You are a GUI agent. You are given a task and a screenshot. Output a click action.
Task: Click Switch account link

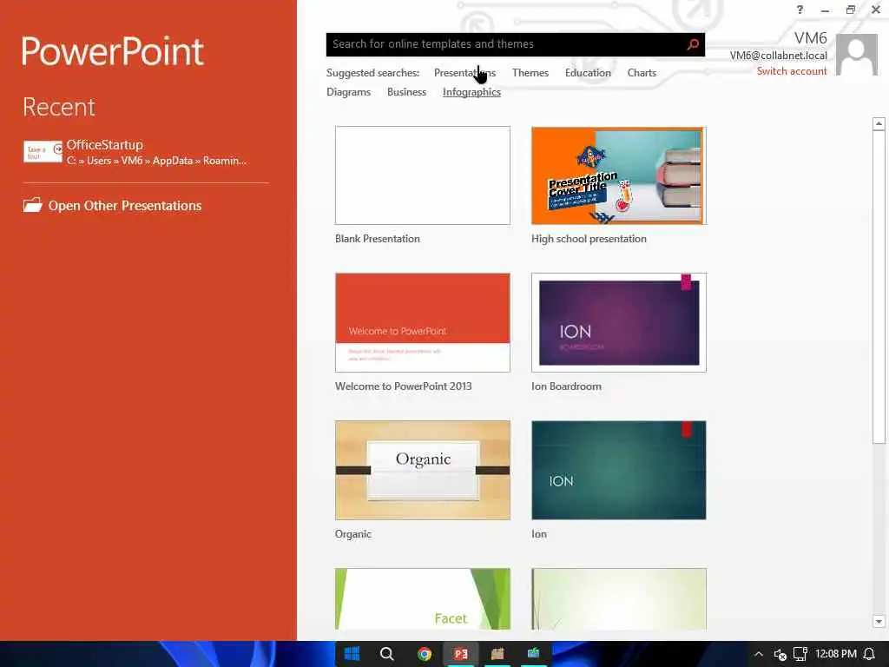[792, 71]
